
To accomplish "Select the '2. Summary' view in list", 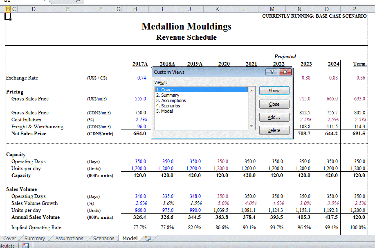I will point(168,95).
